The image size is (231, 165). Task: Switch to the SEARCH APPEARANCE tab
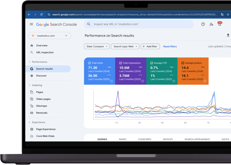pyautogui.click(x=197, y=139)
